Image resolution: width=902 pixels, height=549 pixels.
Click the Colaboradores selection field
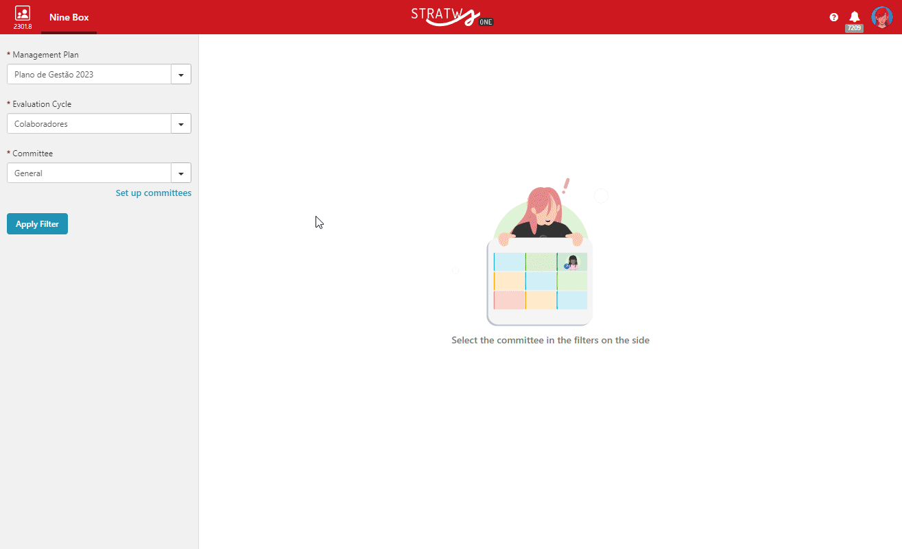tap(89, 123)
